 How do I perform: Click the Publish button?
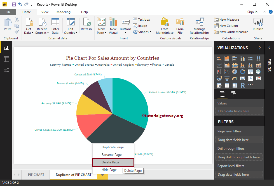click(x=258, y=25)
